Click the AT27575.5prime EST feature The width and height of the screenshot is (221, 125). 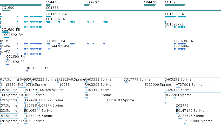180,119
